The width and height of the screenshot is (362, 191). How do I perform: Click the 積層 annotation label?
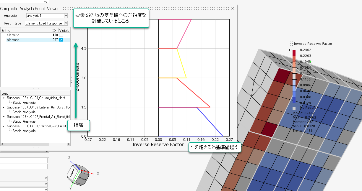click(x=79, y=125)
